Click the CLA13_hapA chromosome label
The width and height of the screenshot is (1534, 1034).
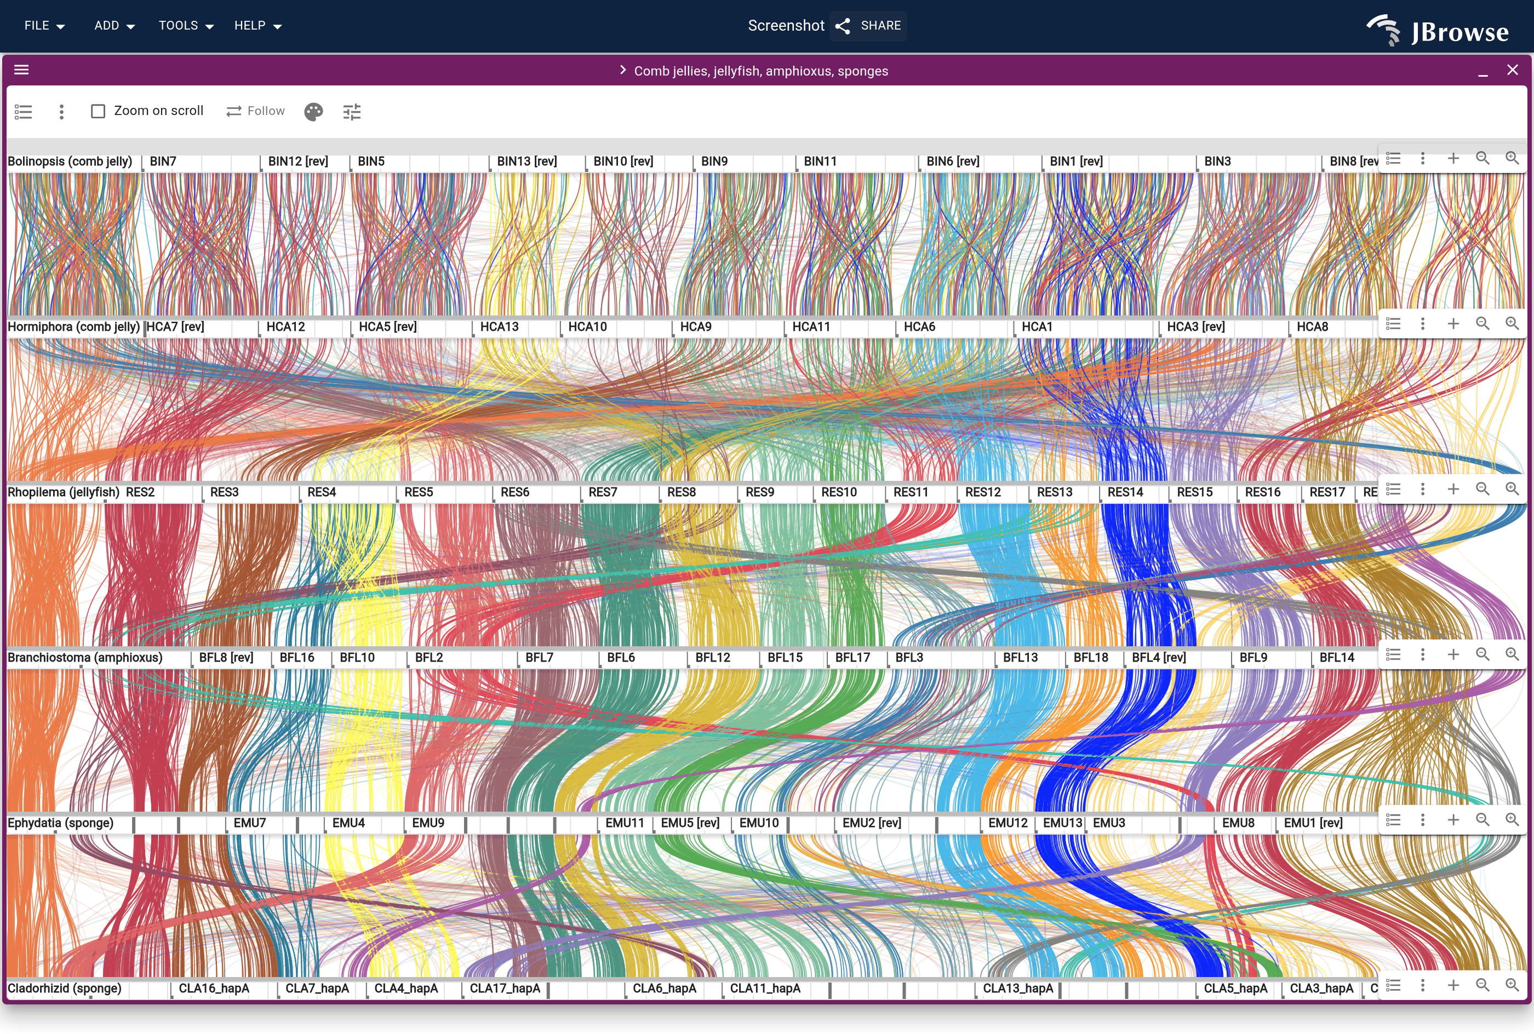point(1017,989)
